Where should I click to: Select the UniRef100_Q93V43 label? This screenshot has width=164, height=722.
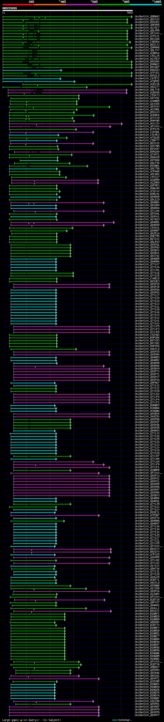point(147,107)
